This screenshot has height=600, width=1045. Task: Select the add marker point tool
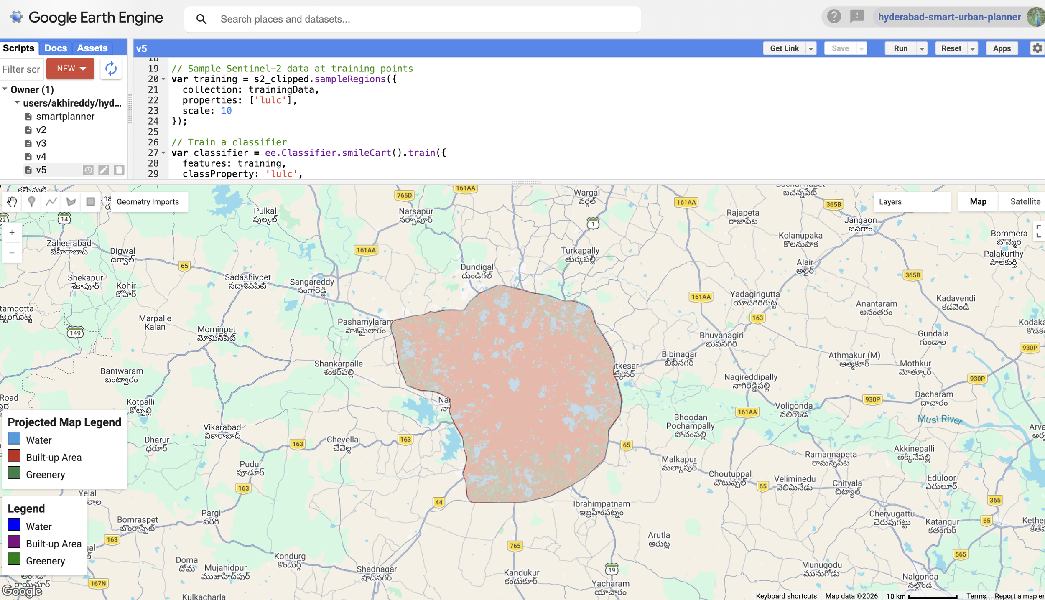coord(31,202)
